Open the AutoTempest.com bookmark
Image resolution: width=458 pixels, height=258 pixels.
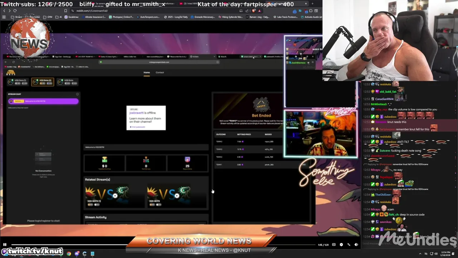[148, 17]
